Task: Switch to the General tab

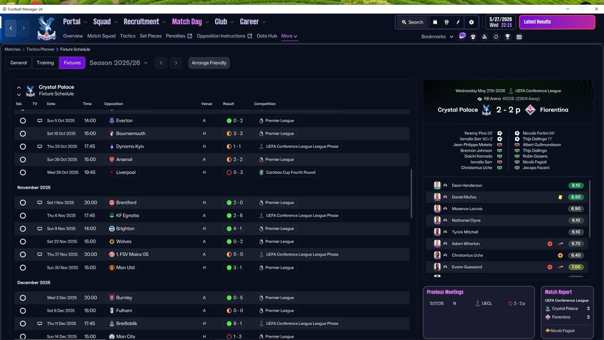Action: tap(18, 63)
